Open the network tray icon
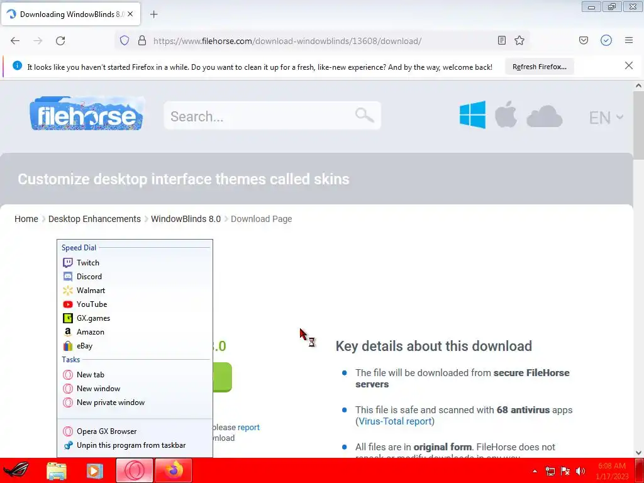Screen dimensions: 644x483 pyautogui.click(x=550, y=472)
